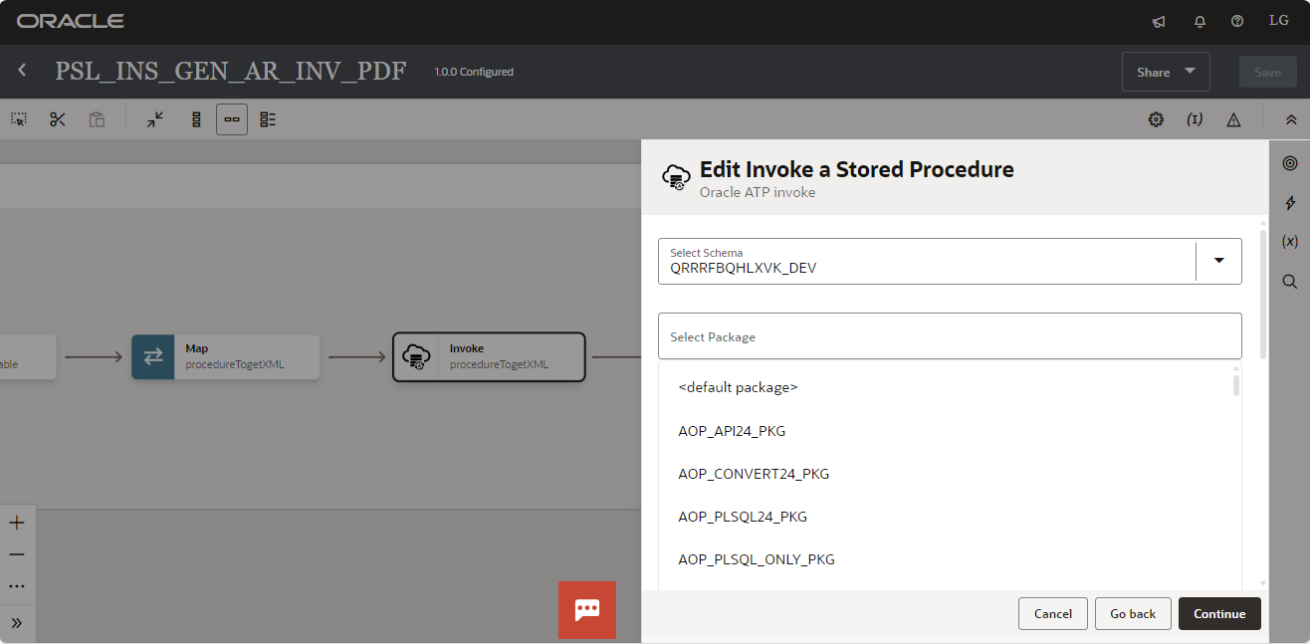Open the errors warning triangle icon
The image size is (1310, 644).
[1233, 119]
